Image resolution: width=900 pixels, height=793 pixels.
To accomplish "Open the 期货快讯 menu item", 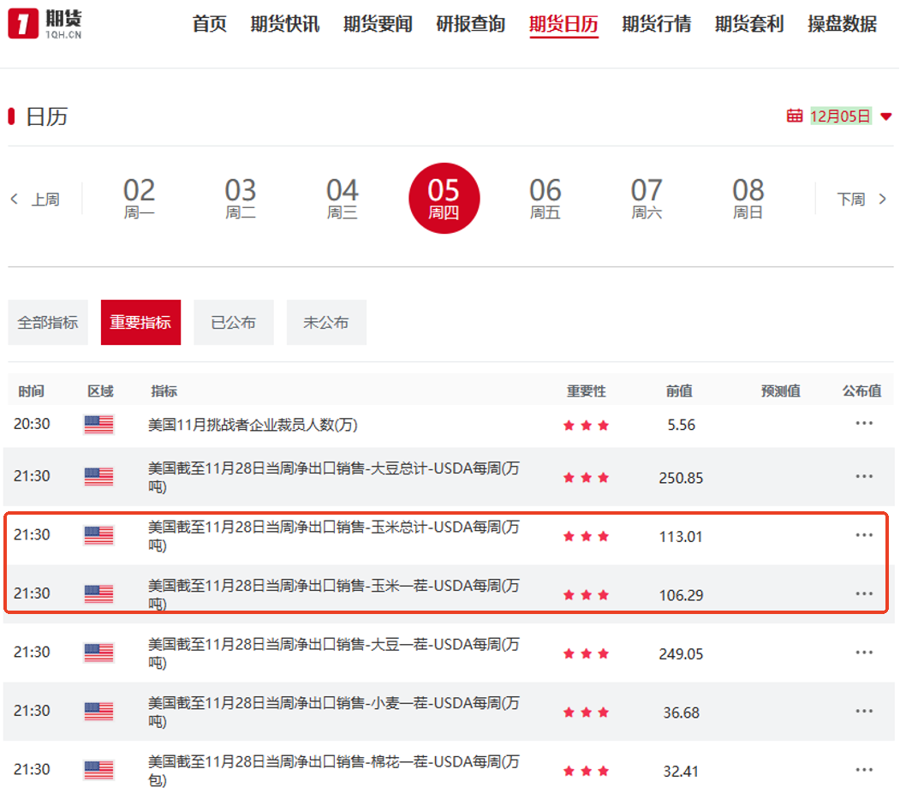I will click(x=285, y=24).
